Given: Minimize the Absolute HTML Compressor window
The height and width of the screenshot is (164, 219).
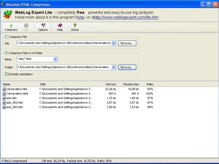Looking at the screenshot, I should point(203,4).
